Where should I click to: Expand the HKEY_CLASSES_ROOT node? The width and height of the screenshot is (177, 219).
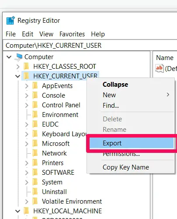pyautogui.click(x=18, y=67)
